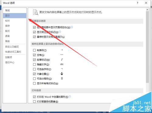Click the scrollbar up arrow

pyautogui.click(x=147, y=10)
